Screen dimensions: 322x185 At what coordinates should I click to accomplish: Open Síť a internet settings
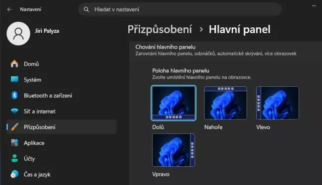(61, 112)
